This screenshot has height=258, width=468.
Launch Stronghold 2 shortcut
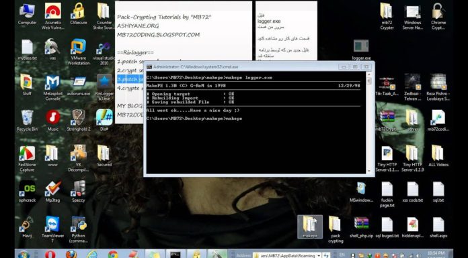pos(79,121)
